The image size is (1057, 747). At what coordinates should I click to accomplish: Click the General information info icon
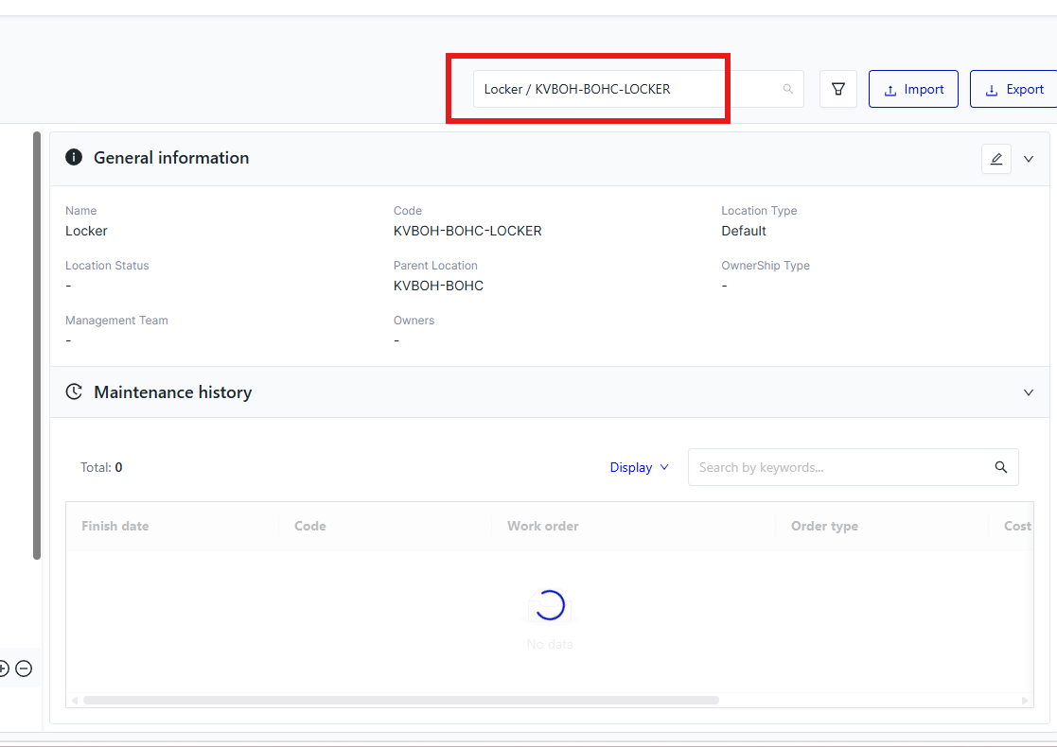(x=74, y=158)
